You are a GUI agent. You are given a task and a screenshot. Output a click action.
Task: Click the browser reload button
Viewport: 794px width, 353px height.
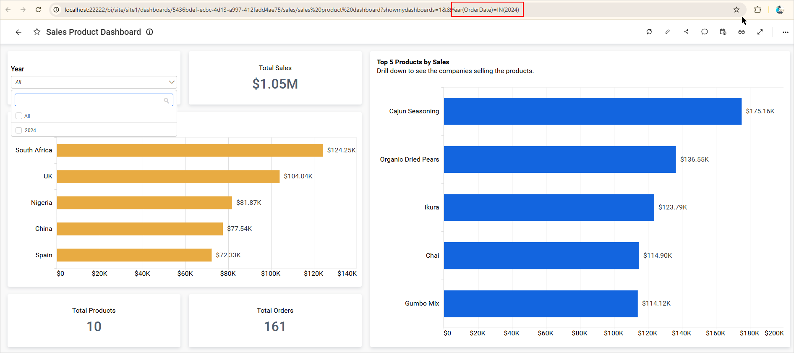[x=38, y=10]
